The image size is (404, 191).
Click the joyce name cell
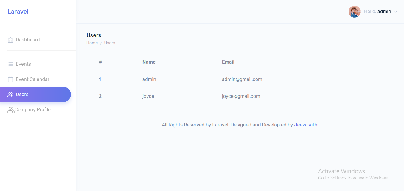click(x=148, y=96)
